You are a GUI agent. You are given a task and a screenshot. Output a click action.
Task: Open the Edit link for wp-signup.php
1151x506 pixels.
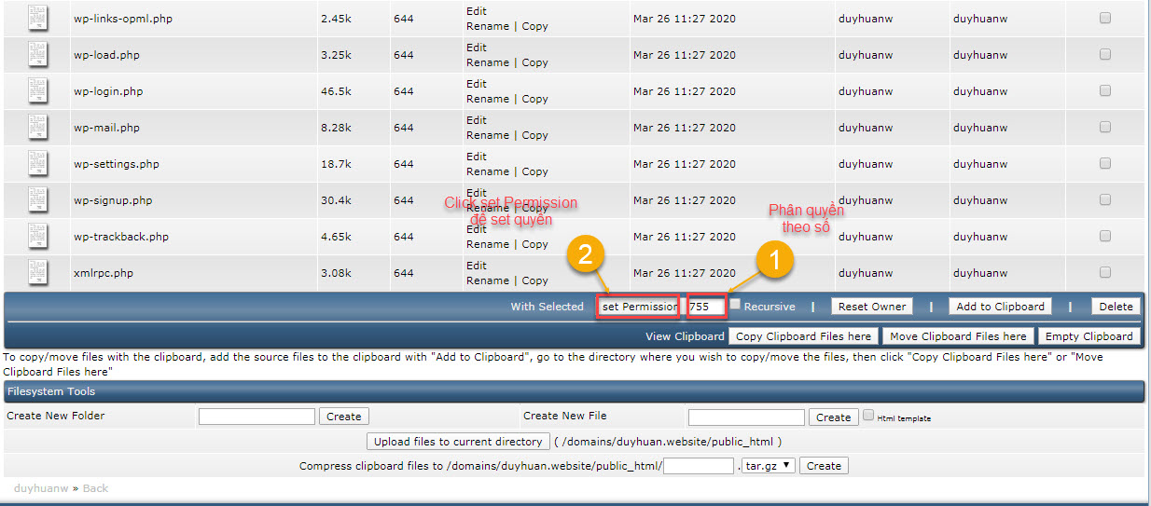click(477, 193)
